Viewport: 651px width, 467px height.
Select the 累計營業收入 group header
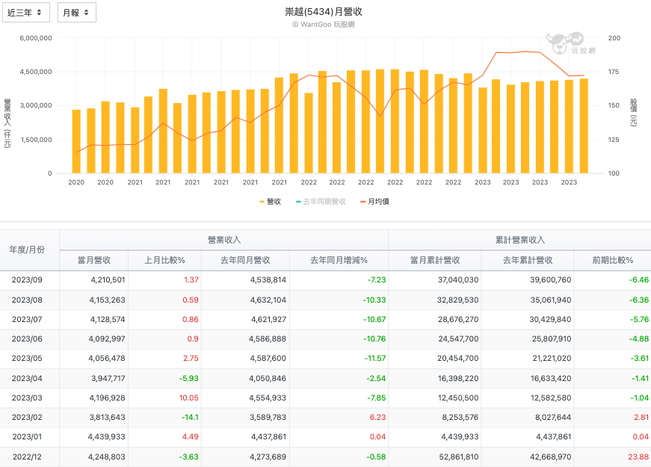pyautogui.click(x=519, y=240)
